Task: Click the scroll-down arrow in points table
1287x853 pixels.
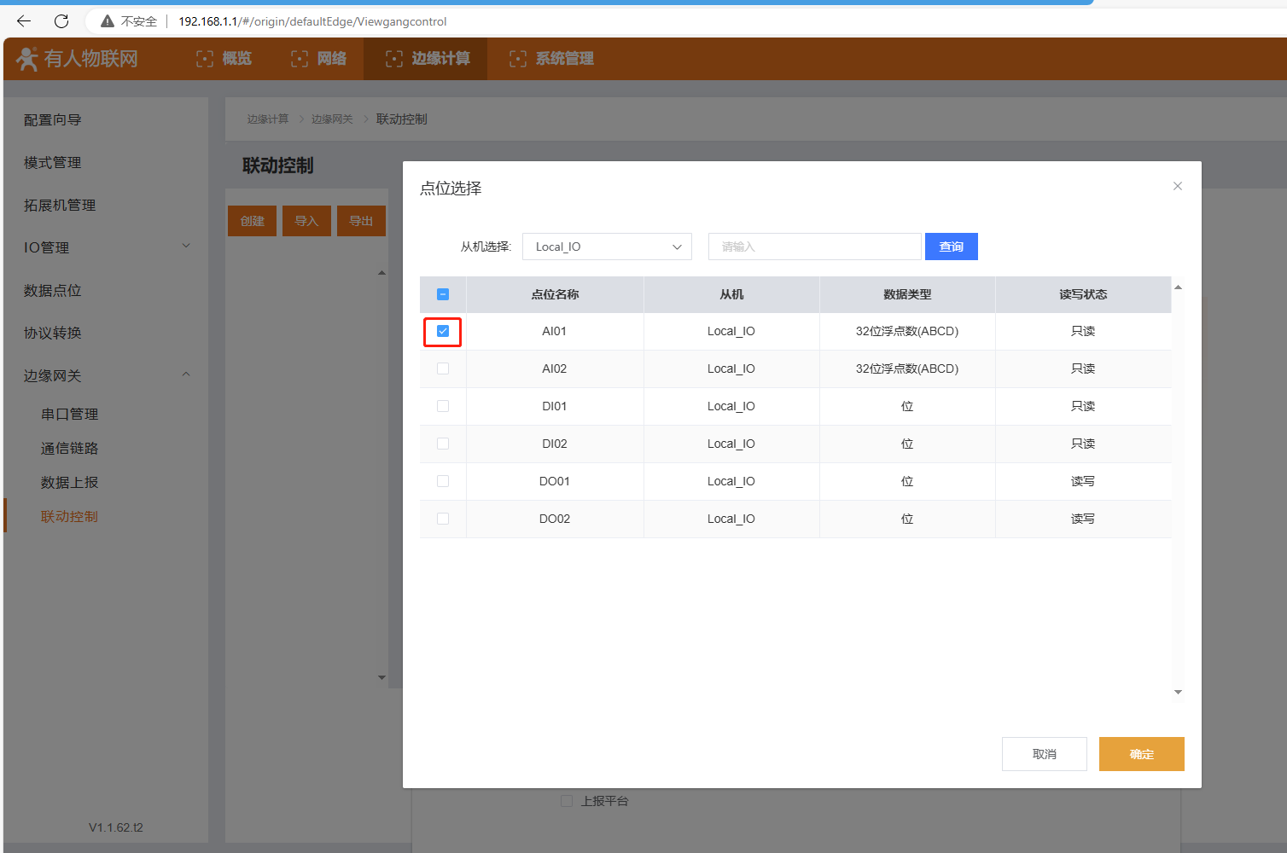Action: 1178,692
